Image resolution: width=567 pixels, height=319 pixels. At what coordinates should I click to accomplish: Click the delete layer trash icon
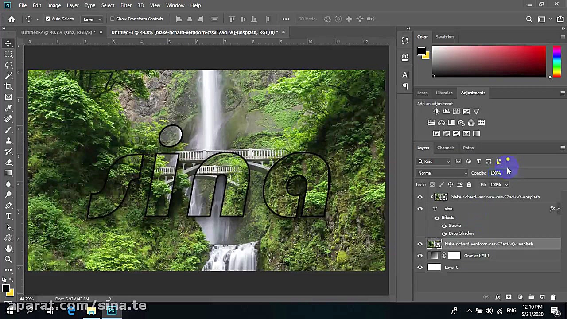553,297
